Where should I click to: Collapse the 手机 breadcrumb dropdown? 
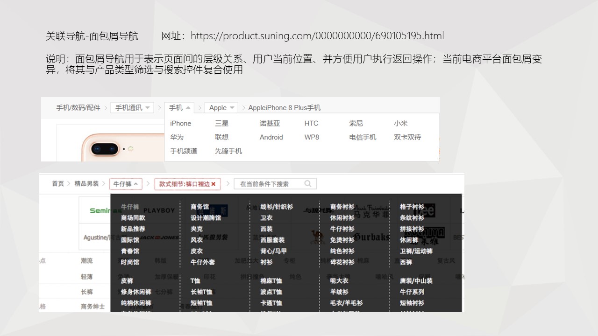coord(179,107)
